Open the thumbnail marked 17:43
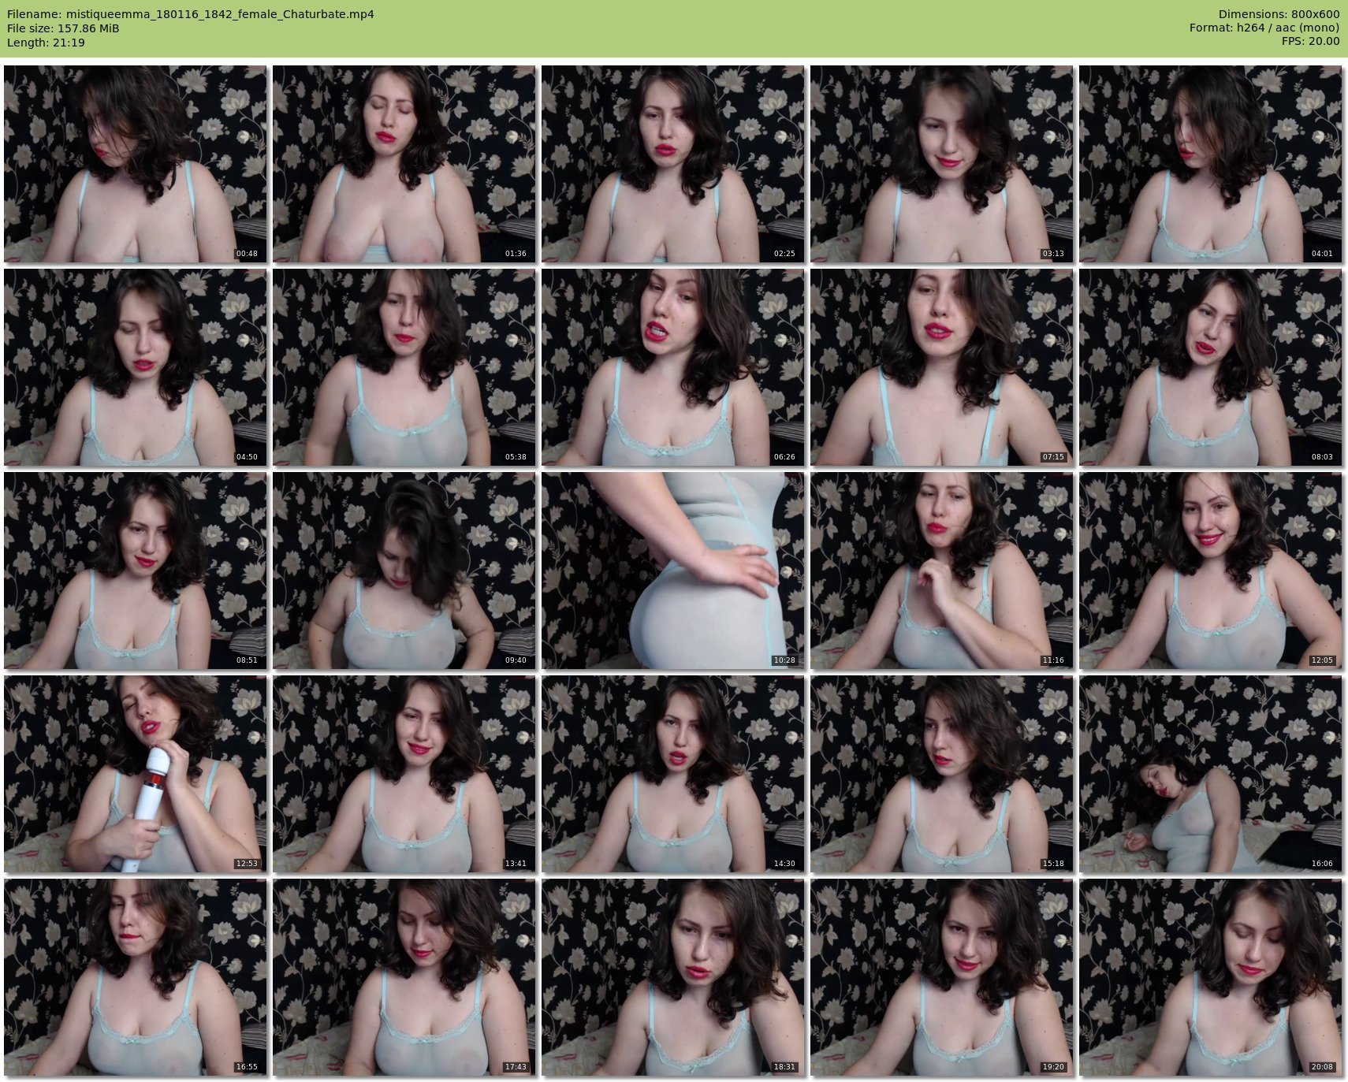This screenshot has height=1082, width=1348. 404,977
